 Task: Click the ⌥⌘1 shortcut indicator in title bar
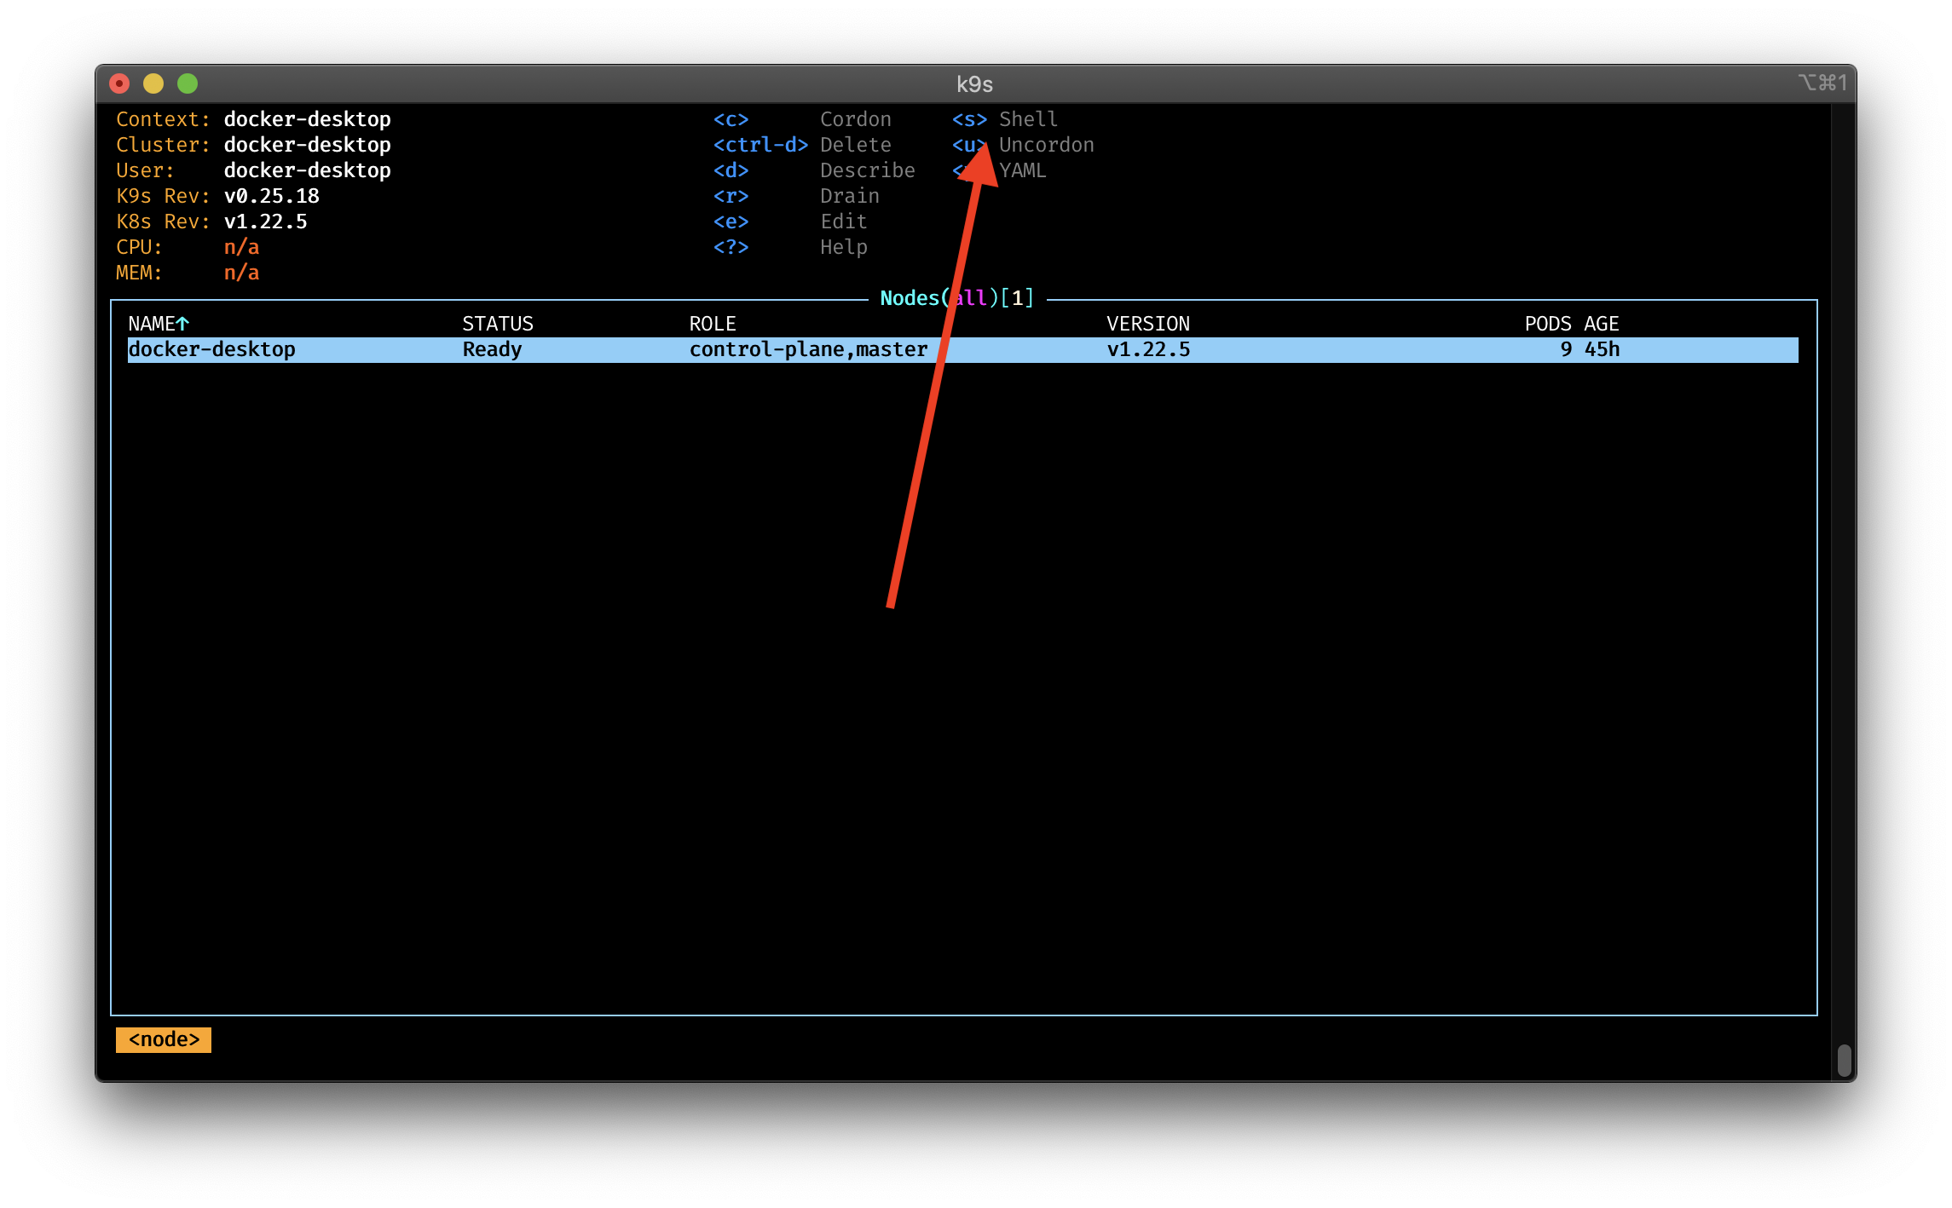1822,83
